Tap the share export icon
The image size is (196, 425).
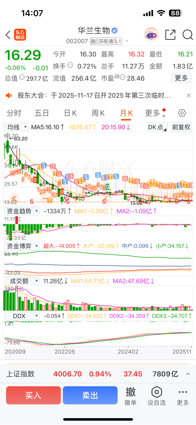pos(170,35)
